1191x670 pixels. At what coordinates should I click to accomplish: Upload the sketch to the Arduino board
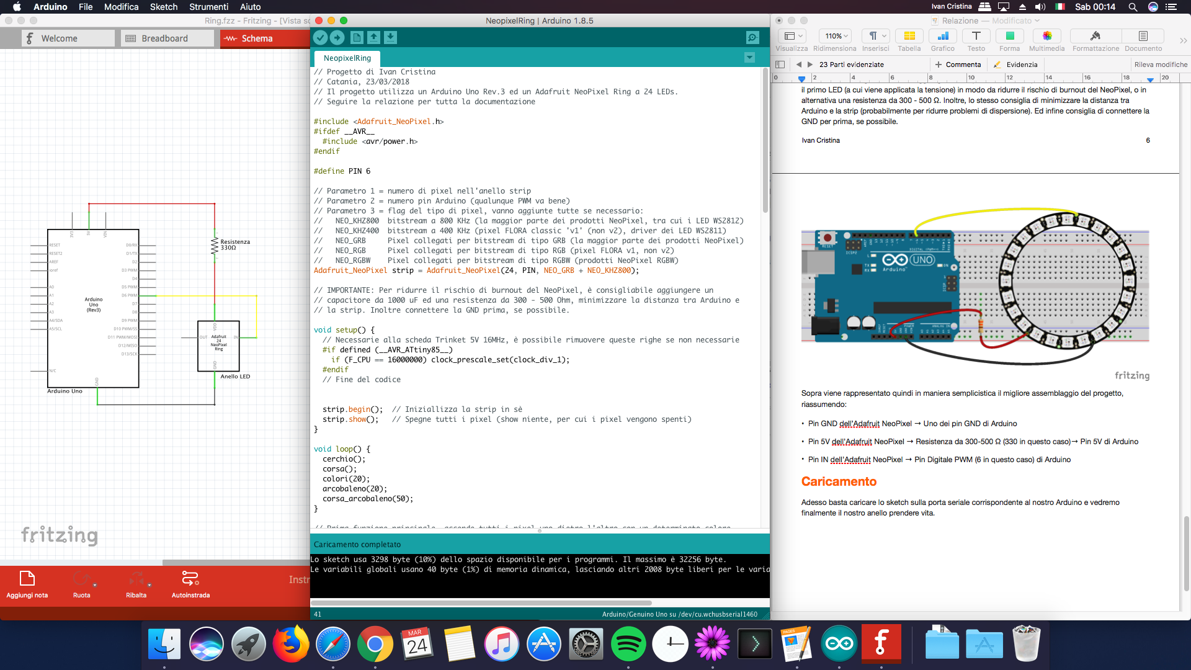[x=337, y=38]
